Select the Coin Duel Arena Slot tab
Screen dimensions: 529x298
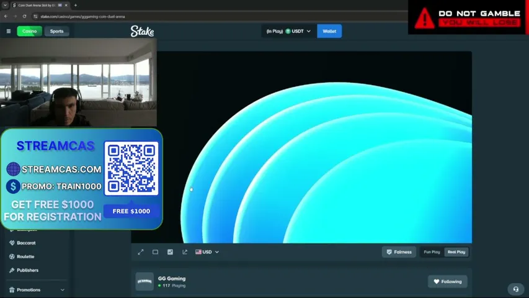(x=40, y=5)
